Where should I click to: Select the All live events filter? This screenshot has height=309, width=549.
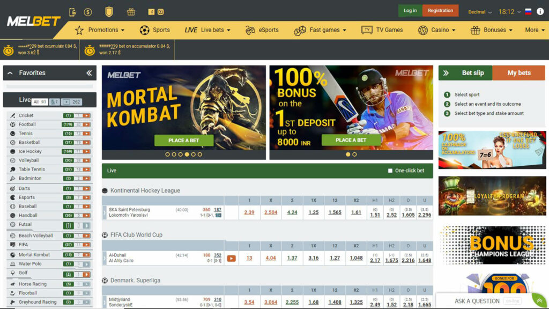click(40, 102)
